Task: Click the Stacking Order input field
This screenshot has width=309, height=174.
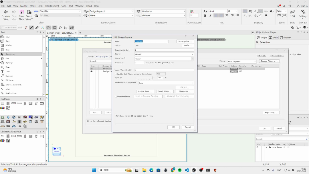Action: coord(164,50)
